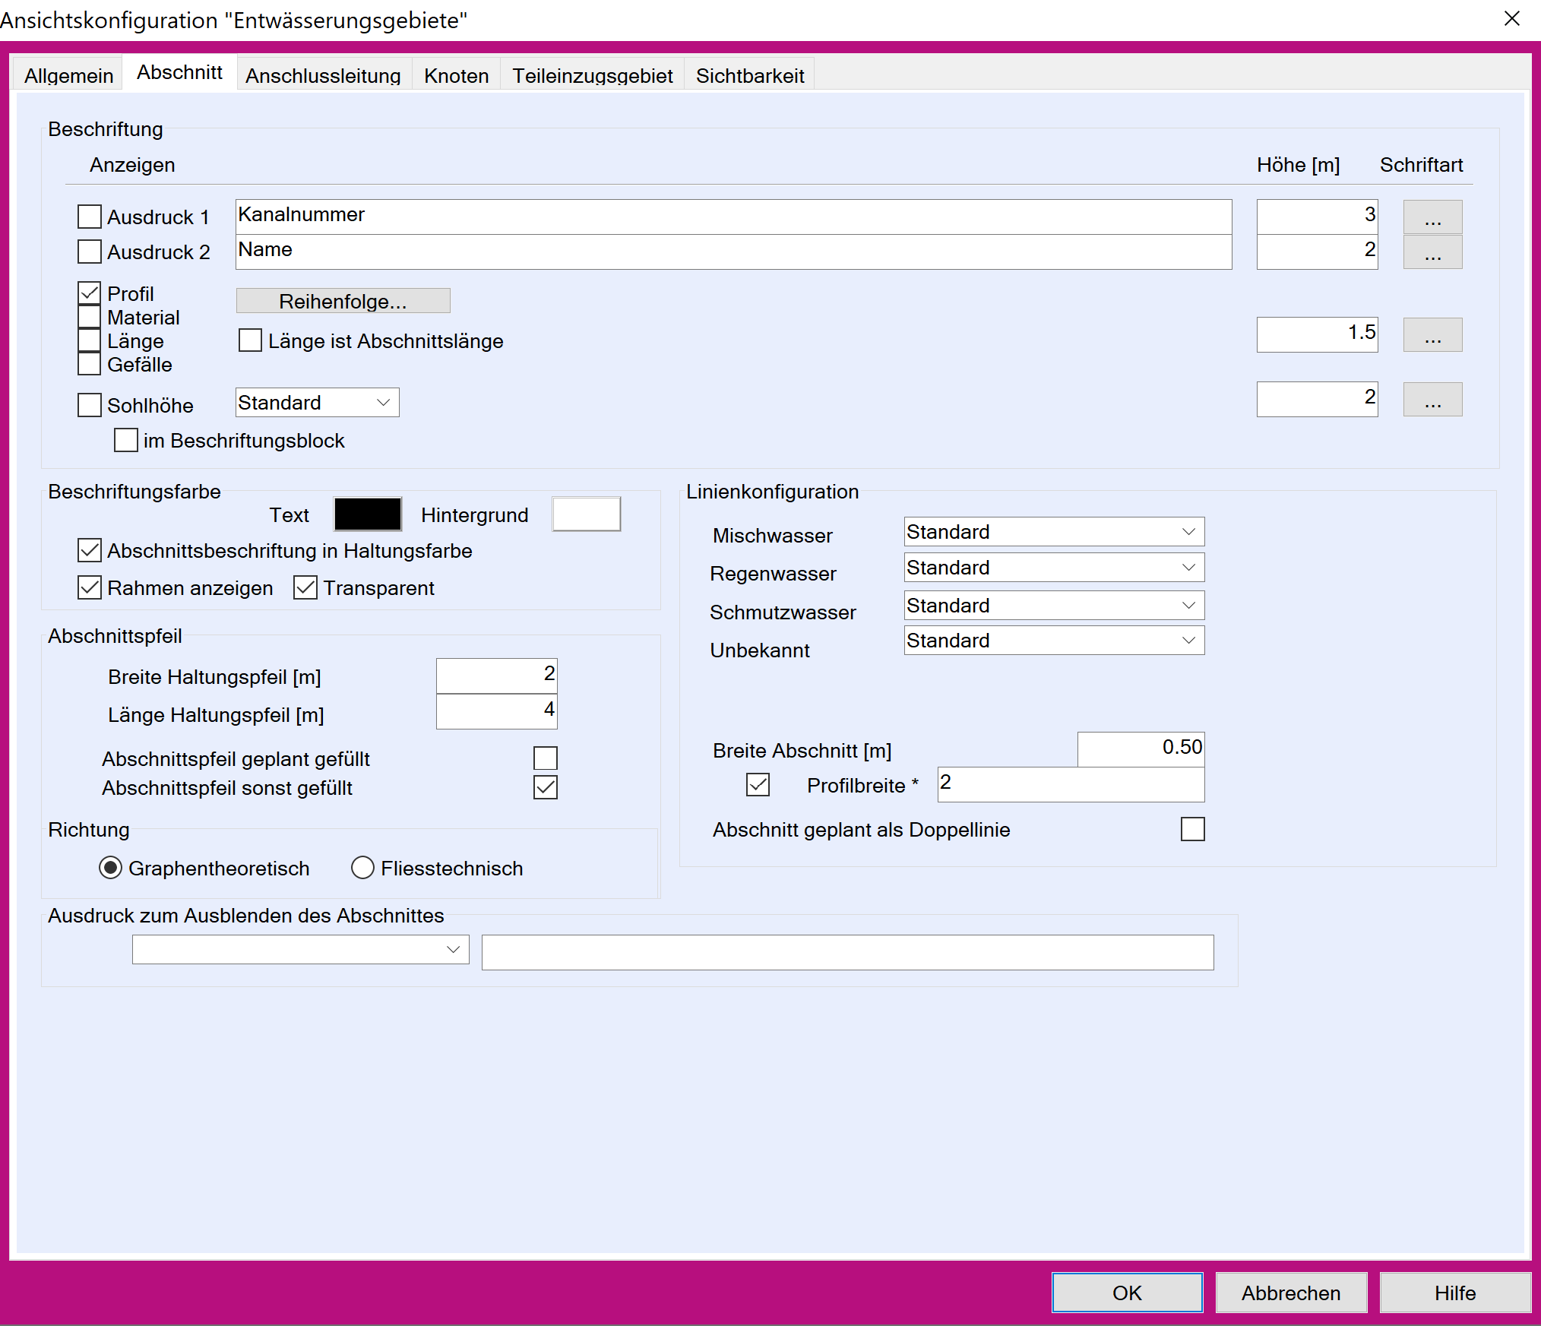Image resolution: width=1541 pixels, height=1326 pixels.
Task: Open font picker for Sohlhöhe row
Action: pyautogui.click(x=1432, y=400)
